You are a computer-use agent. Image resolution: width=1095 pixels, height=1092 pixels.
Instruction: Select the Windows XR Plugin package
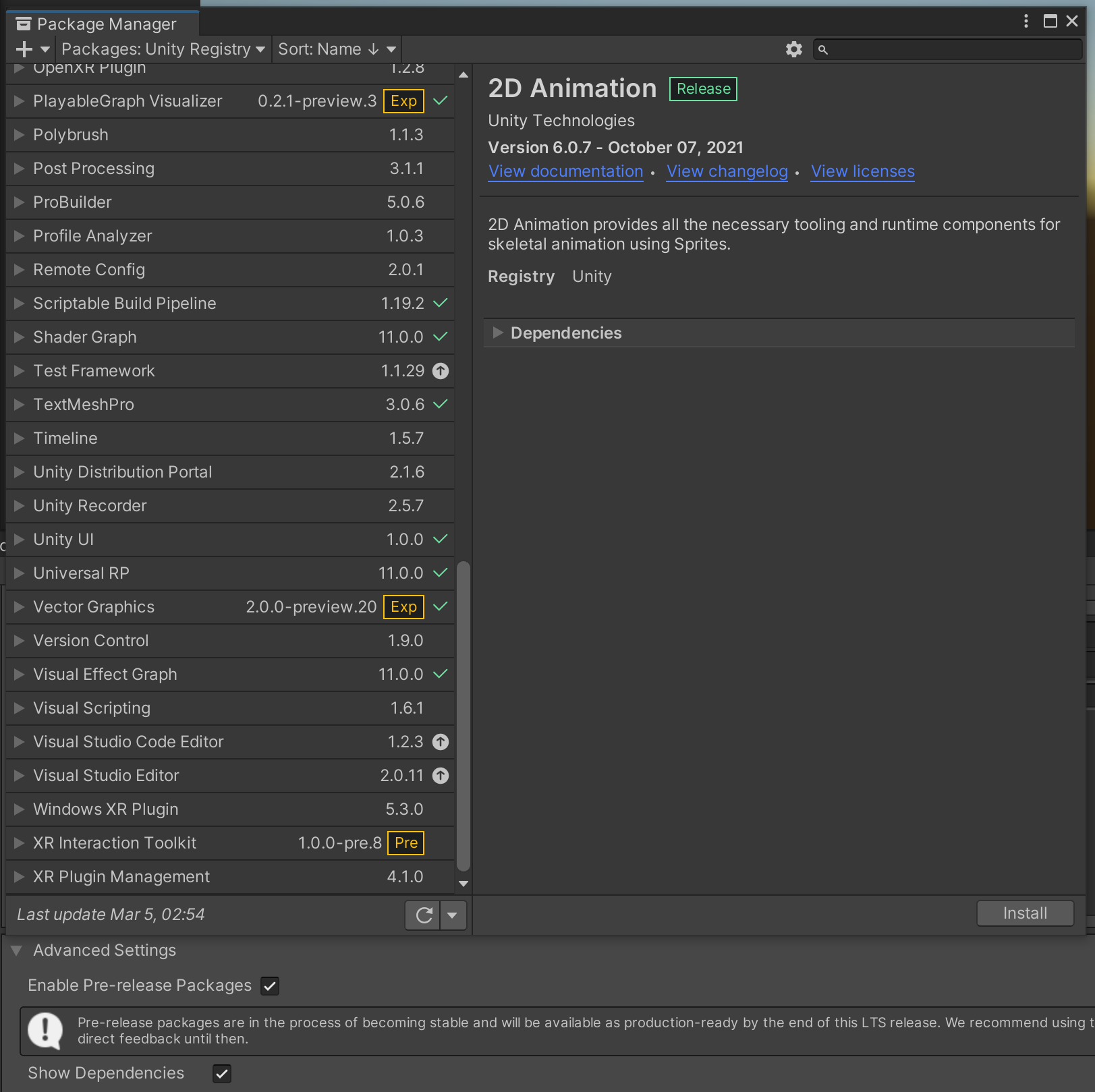coord(230,809)
